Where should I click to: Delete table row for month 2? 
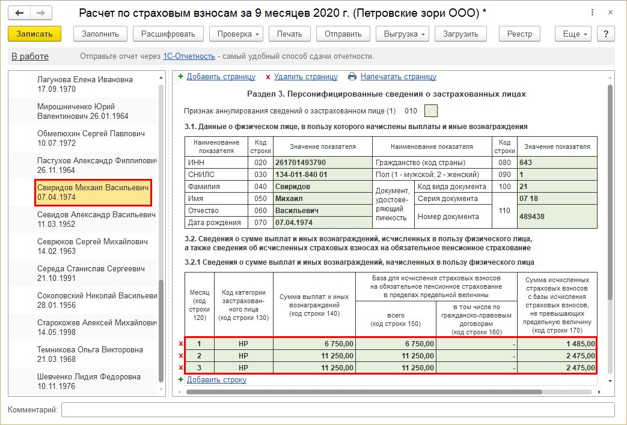181,355
